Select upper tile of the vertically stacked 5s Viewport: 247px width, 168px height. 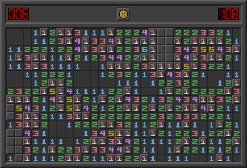tap(69, 100)
